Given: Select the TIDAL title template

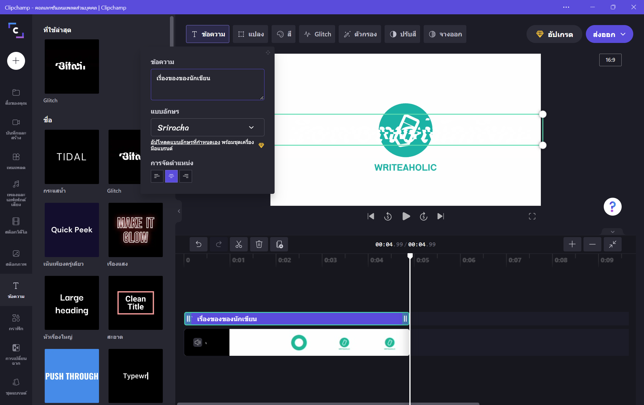Looking at the screenshot, I should [x=72, y=157].
